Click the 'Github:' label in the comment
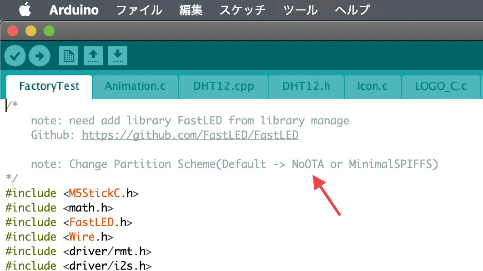Screen dimensions: 483x271 (53, 135)
